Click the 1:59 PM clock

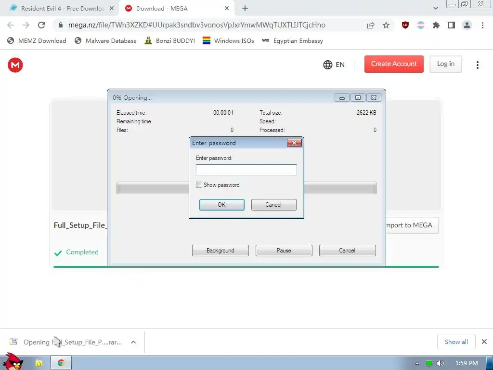467,363
